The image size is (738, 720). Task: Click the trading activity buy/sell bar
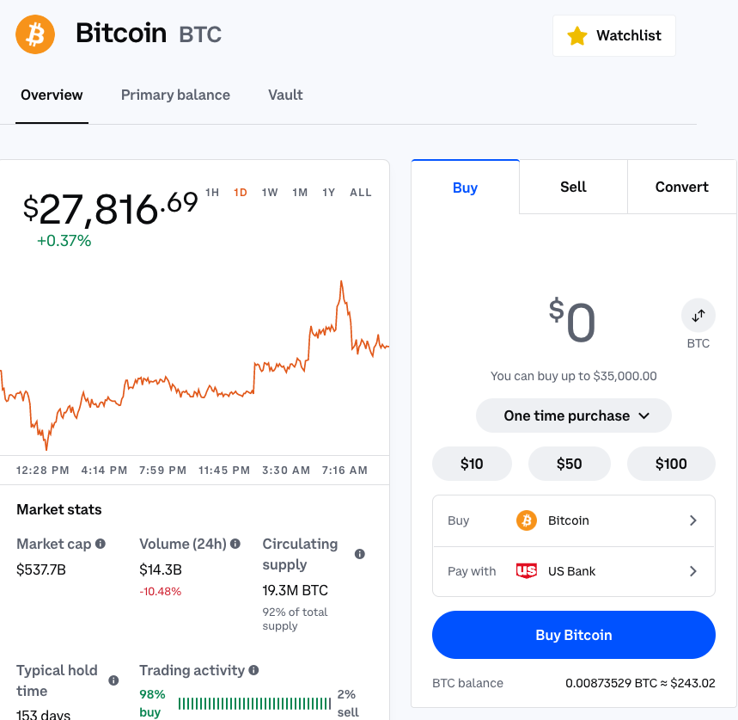click(x=253, y=703)
